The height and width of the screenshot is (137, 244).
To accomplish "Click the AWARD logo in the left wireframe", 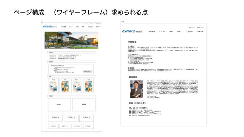I will [49, 27].
